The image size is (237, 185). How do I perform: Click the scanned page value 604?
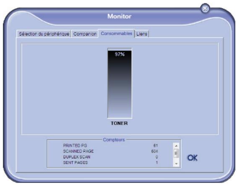tap(154, 151)
